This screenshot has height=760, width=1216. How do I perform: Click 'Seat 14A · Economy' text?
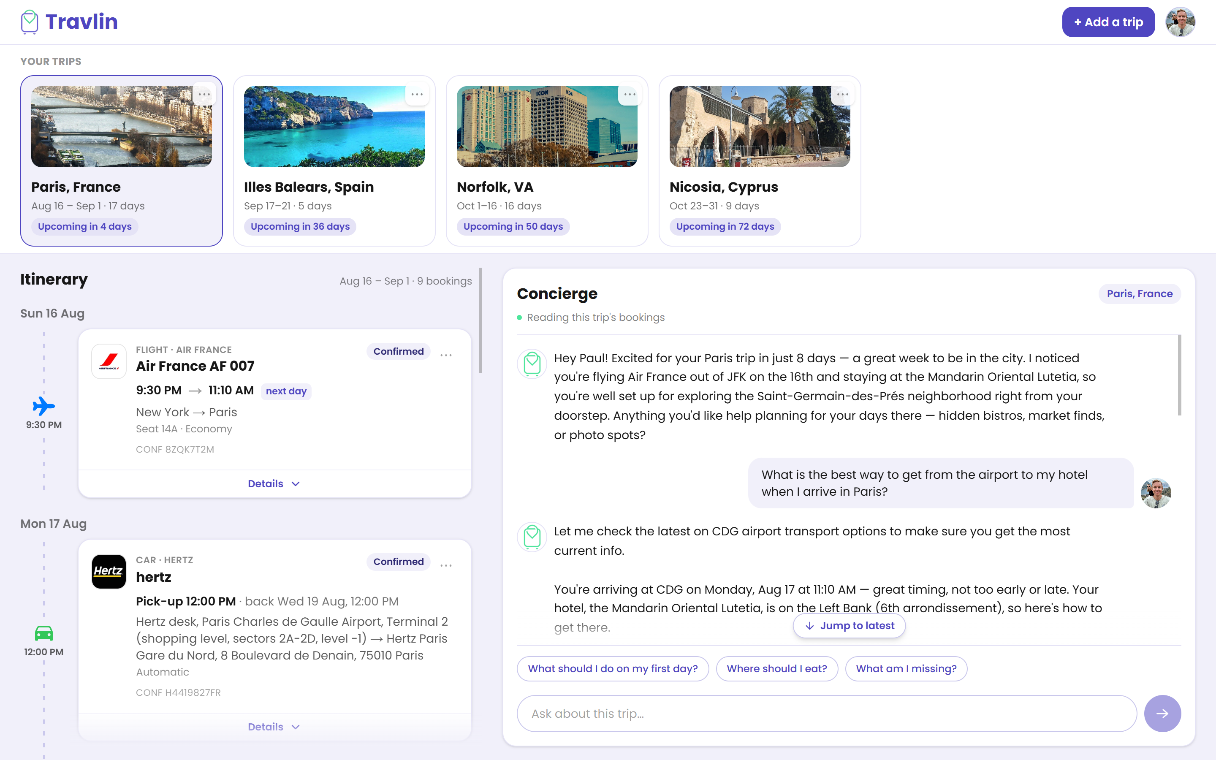[x=184, y=429]
